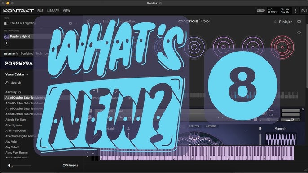
Task: Open the F Major key selector
Action: pyautogui.click(x=286, y=22)
